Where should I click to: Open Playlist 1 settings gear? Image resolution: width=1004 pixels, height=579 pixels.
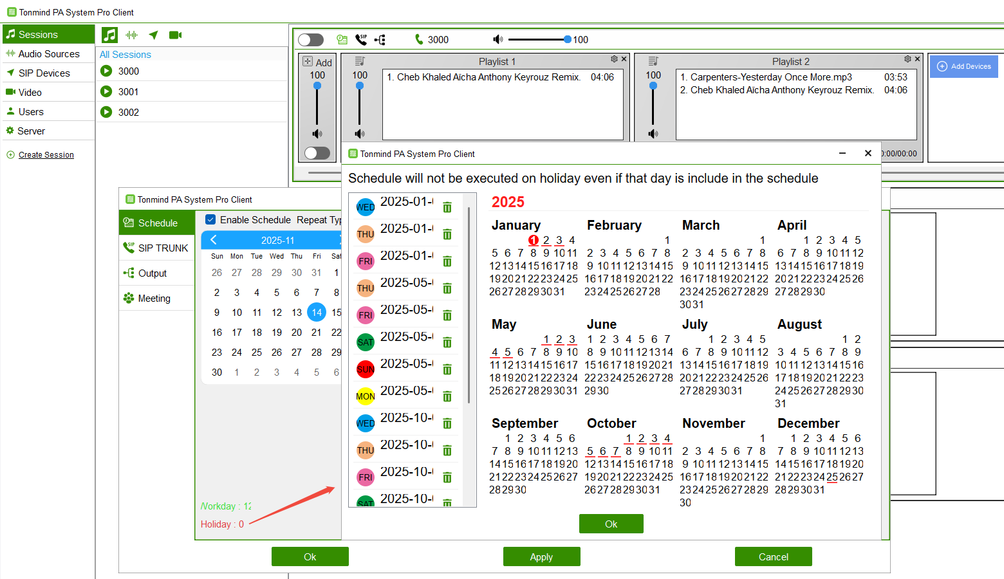tap(614, 59)
